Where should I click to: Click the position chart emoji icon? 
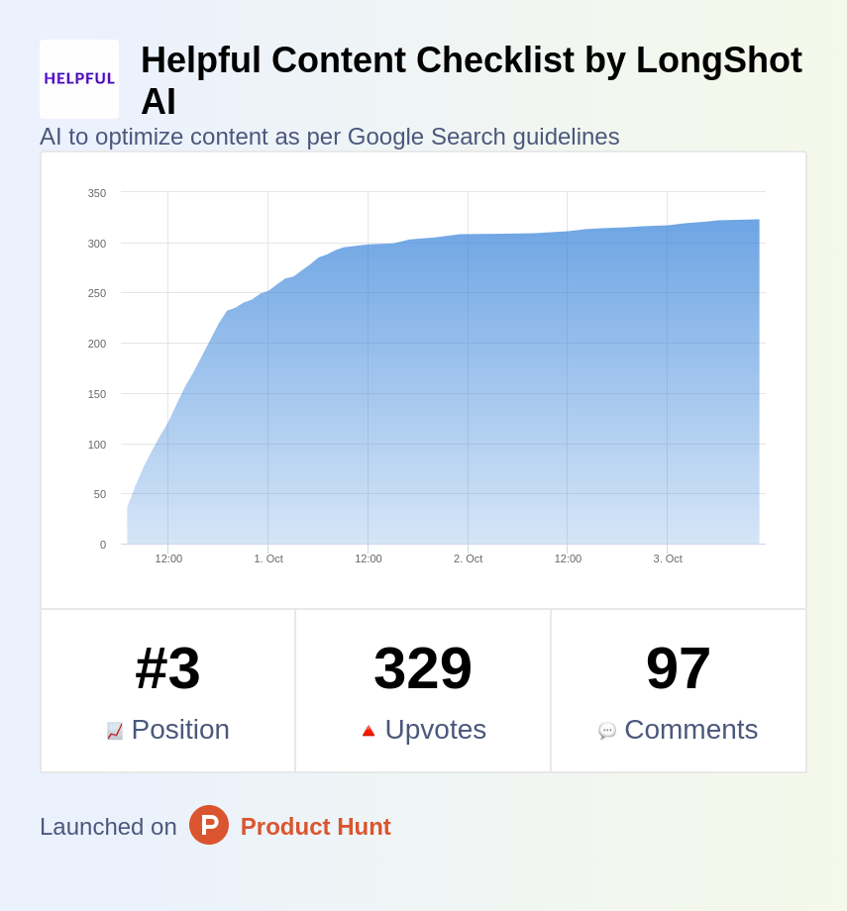pos(115,731)
